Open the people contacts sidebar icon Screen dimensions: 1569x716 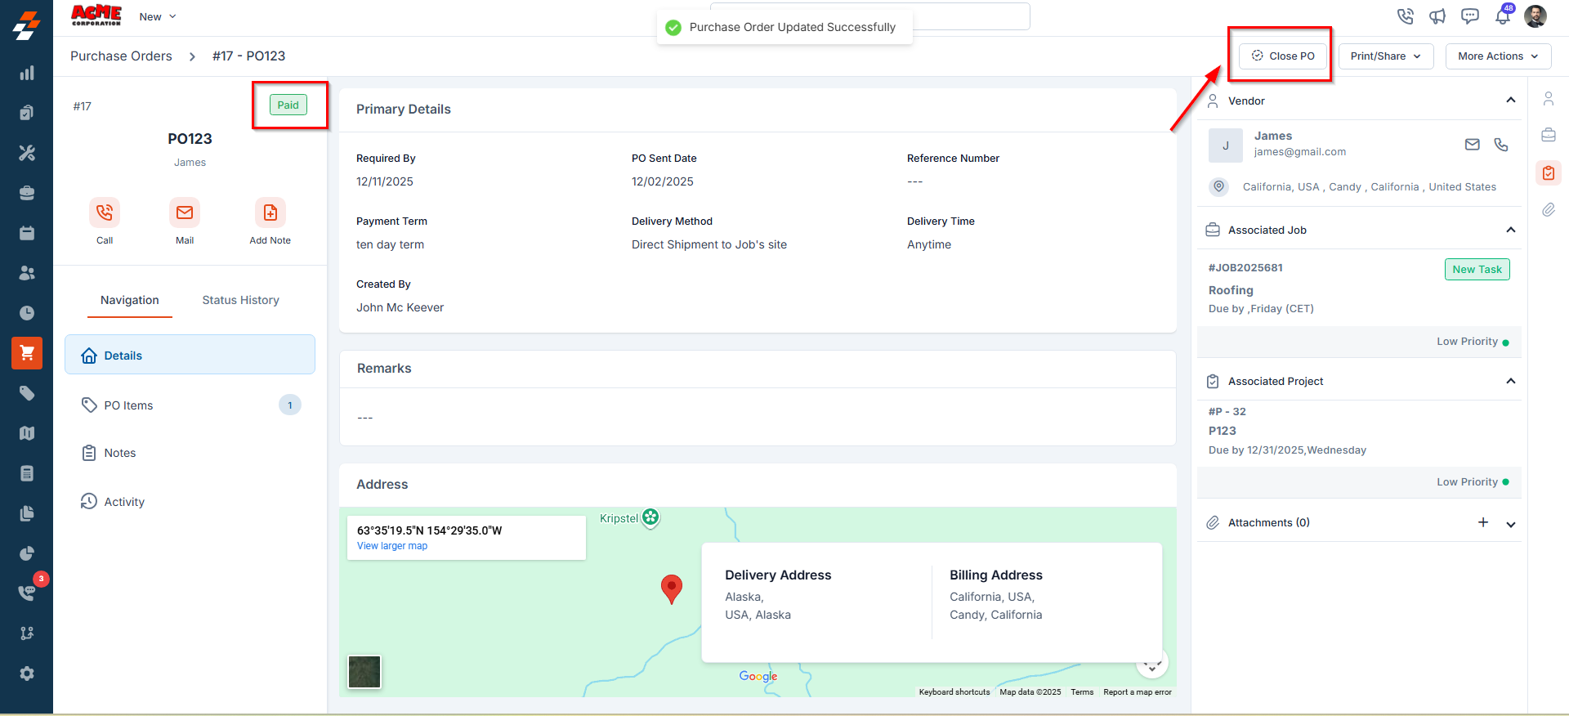(x=27, y=273)
